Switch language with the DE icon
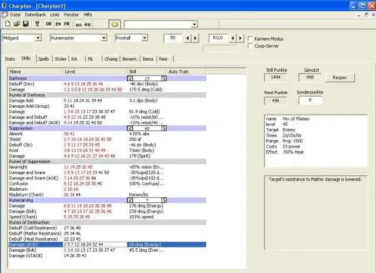Image resolution: width=376 pixels, height=273 pixels. coord(49,24)
